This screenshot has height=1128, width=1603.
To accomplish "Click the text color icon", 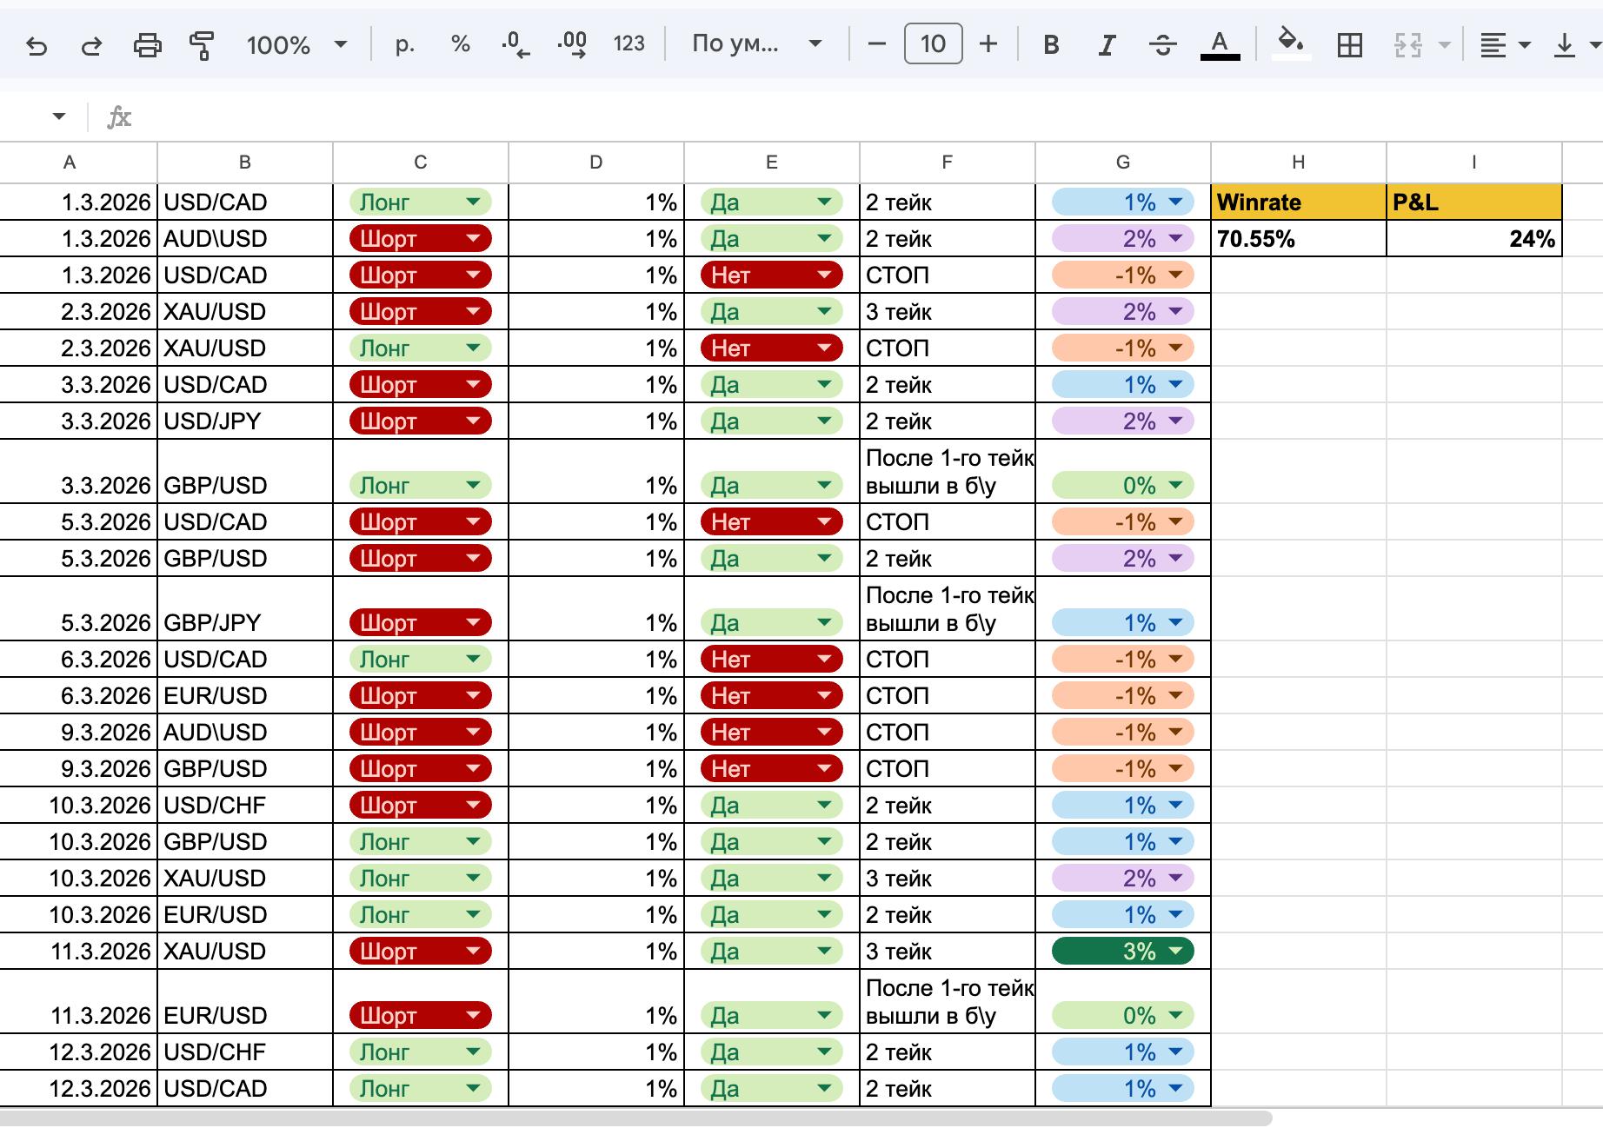I will click(x=1220, y=44).
